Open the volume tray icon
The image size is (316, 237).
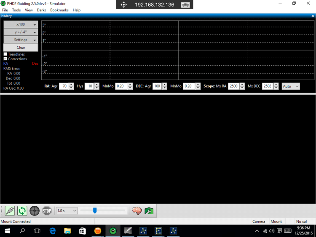coord(272,231)
